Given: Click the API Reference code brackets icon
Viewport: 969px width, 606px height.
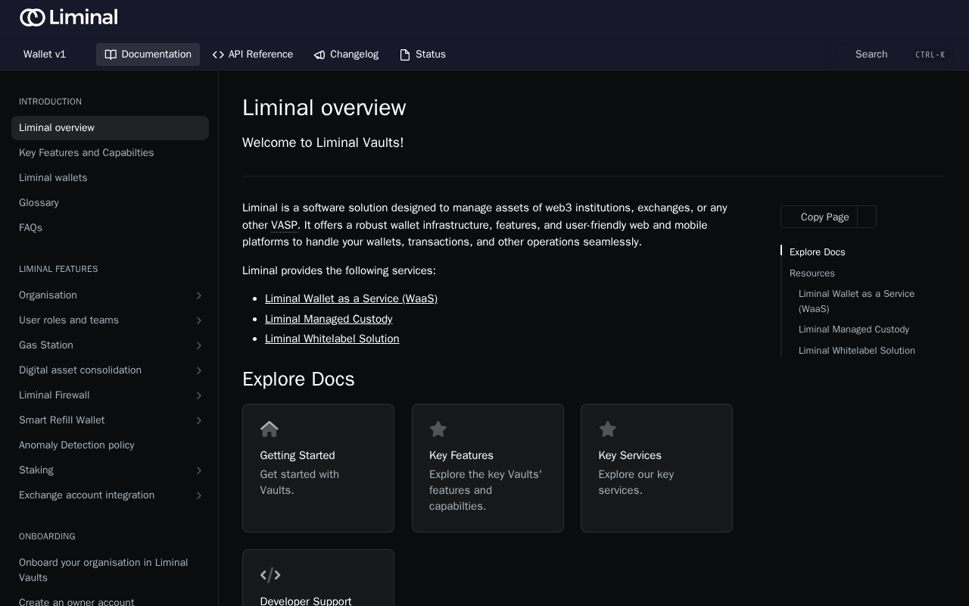Looking at the screenshot, I should 218,55.
